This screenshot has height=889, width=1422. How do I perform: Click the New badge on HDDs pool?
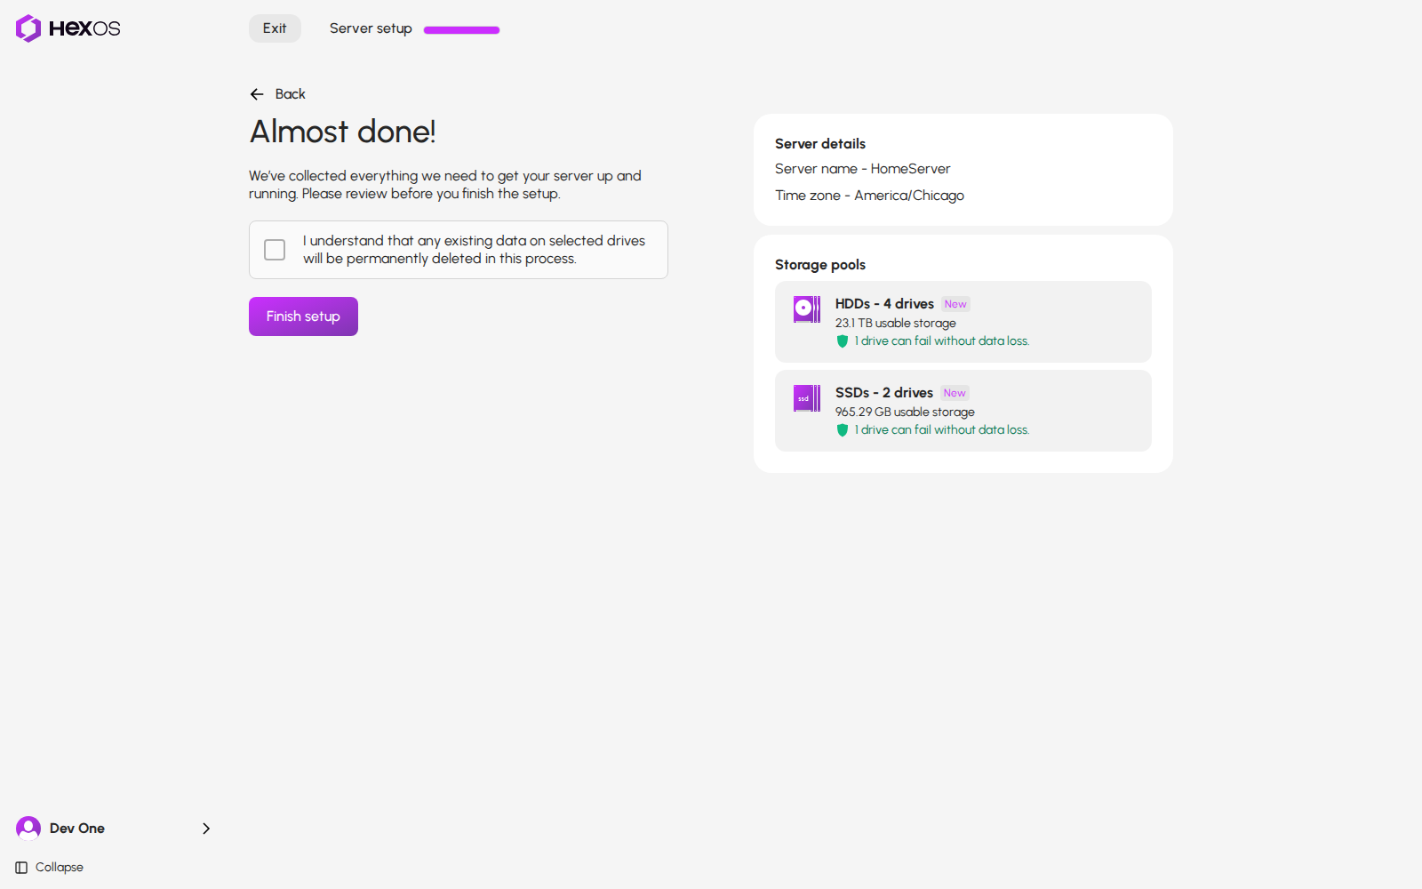point(955,304)
